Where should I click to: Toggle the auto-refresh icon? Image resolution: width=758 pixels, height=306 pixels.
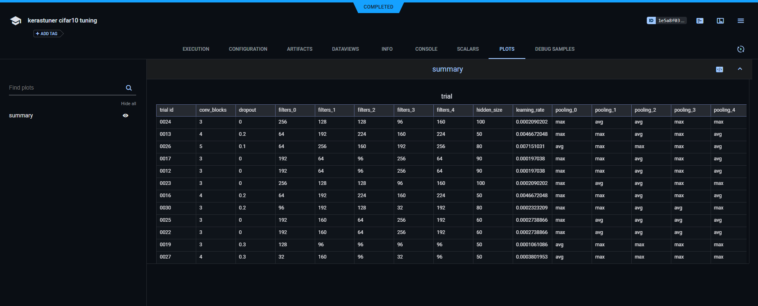coord(740,49)
